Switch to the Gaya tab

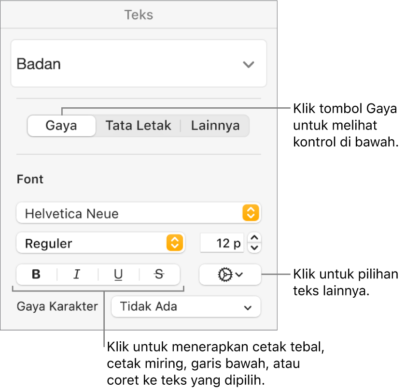click(62, 126)
